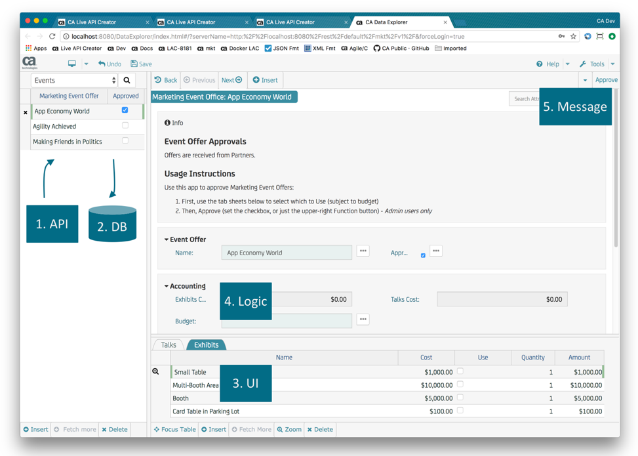This screenshot has height=456, width=638.
Task: Bookmark this page with the star icon
Action: (574, 36)
